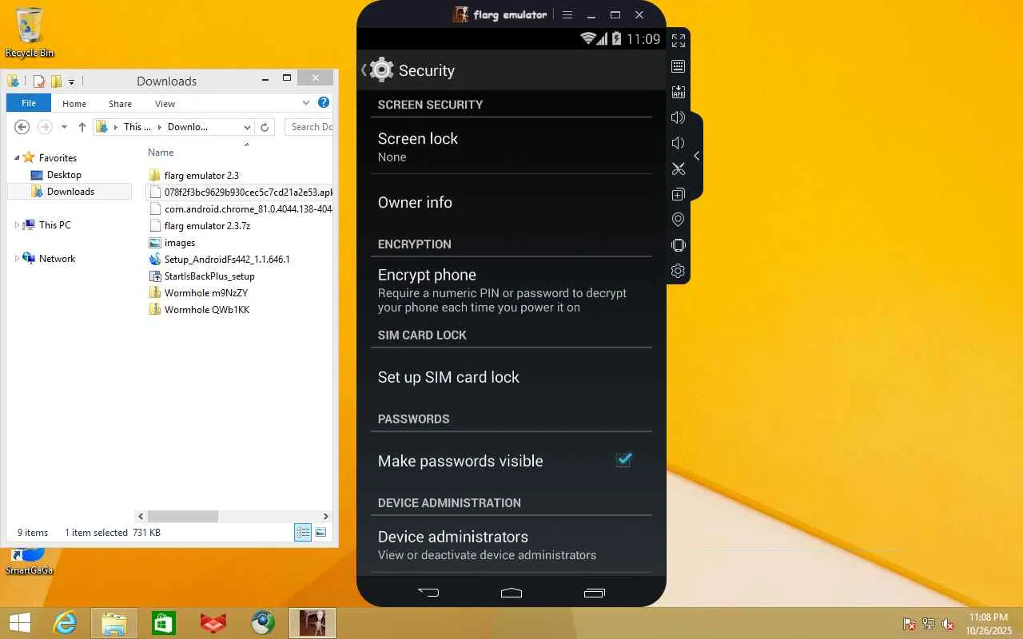
Task: Go up one folder level in Explorer
Action: pos(82,127)
